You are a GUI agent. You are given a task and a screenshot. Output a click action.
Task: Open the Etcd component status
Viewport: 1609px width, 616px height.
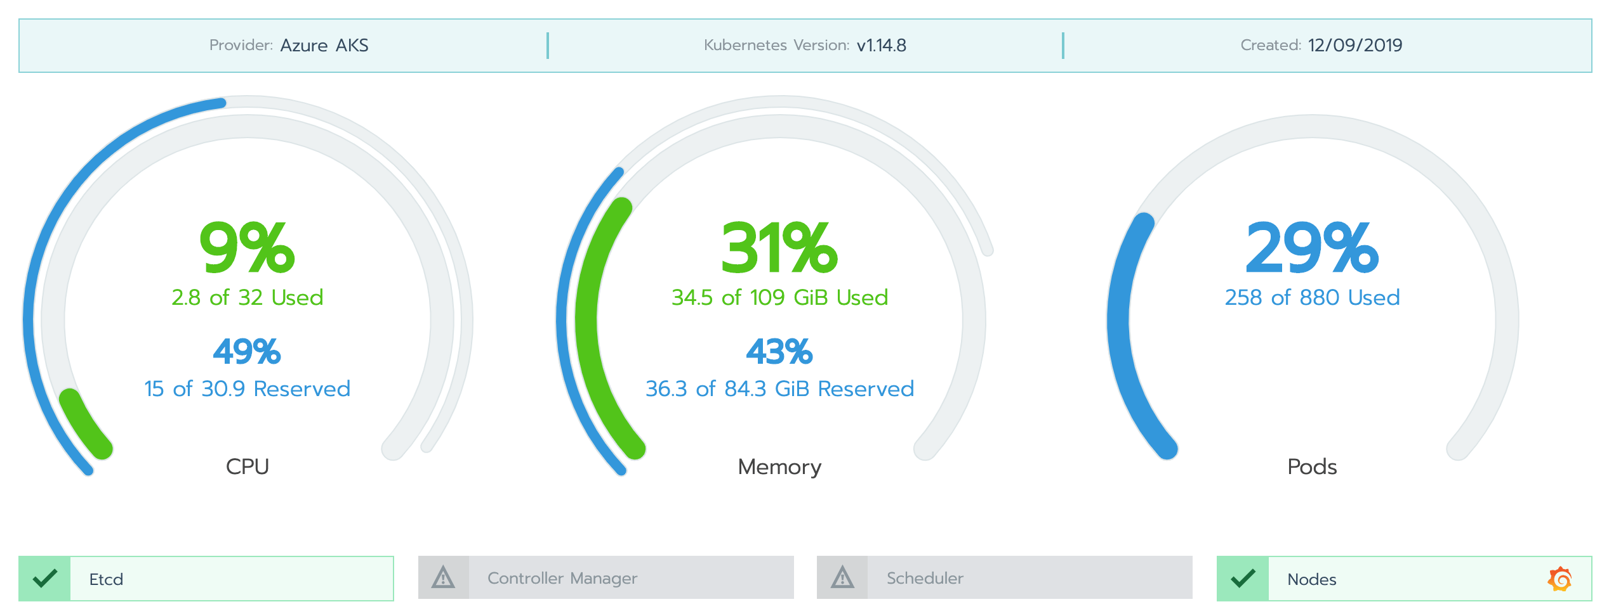pos(232,579)
